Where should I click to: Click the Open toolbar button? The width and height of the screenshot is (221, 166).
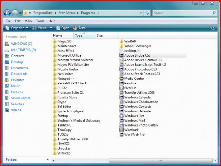pyautogui.click(x=63, y=28)
